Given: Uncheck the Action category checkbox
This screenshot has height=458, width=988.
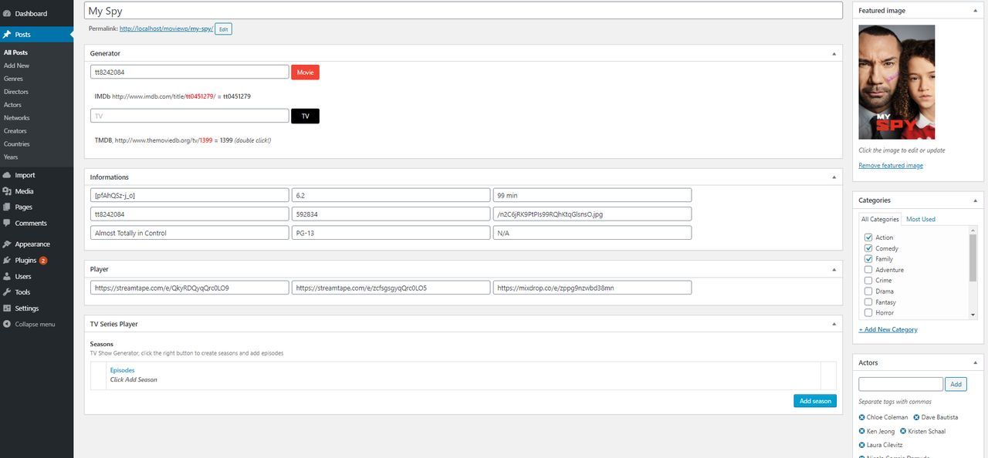Looking at the screenshot, I should (x=868, y=237).
